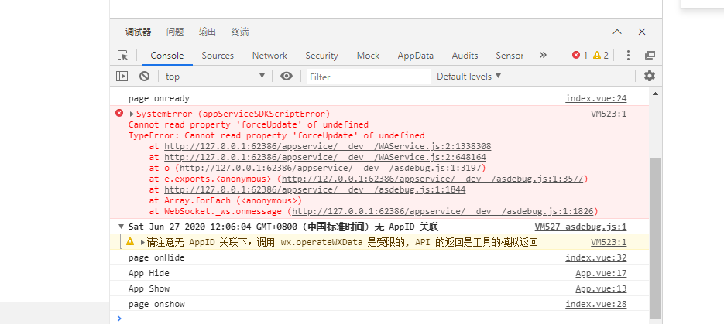
Task: Open the three-dot DevTools menu
Action: tap(628, 56)
